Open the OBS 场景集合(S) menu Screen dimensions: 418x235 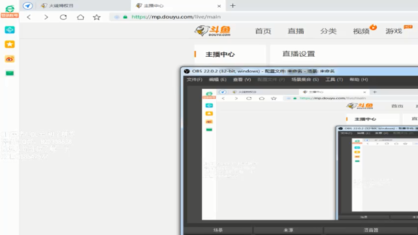[x=305, y=80]
